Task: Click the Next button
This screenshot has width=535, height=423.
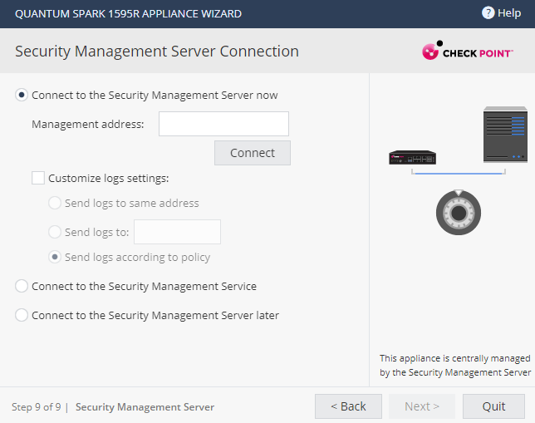Action: click(x=422, y=406)
